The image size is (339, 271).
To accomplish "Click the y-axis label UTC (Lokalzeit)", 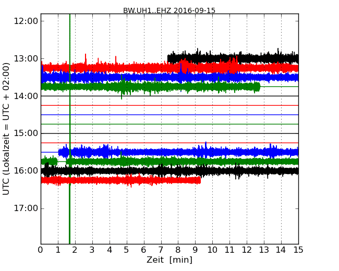I will click(x=7, y=129).
